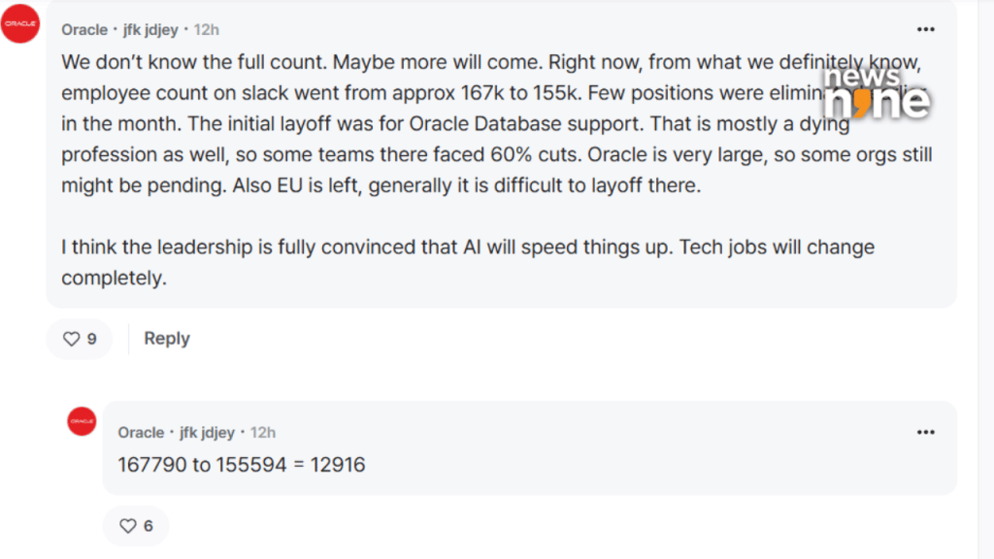Screen dimensions: 994x559
Task: Open the jfk jdjey username on top comment
Action: [x=150, y=30]
